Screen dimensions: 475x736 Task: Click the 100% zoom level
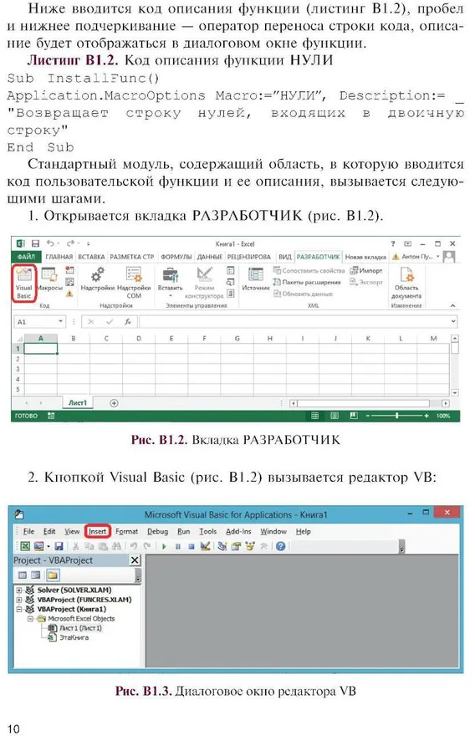(x=443, y=416)
